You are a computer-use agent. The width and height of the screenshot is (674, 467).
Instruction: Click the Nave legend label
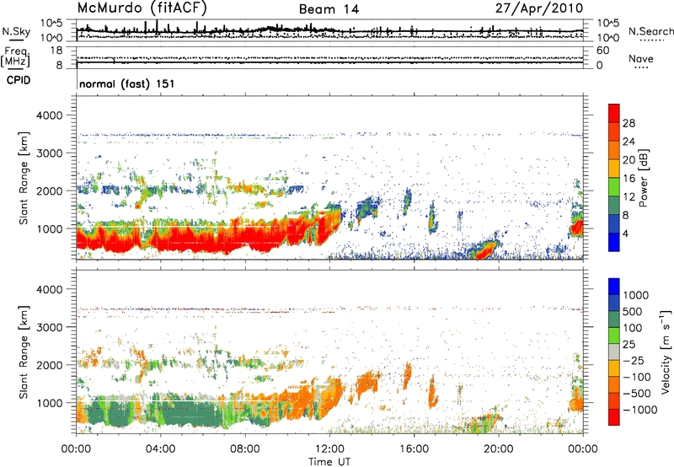(641, 58)
